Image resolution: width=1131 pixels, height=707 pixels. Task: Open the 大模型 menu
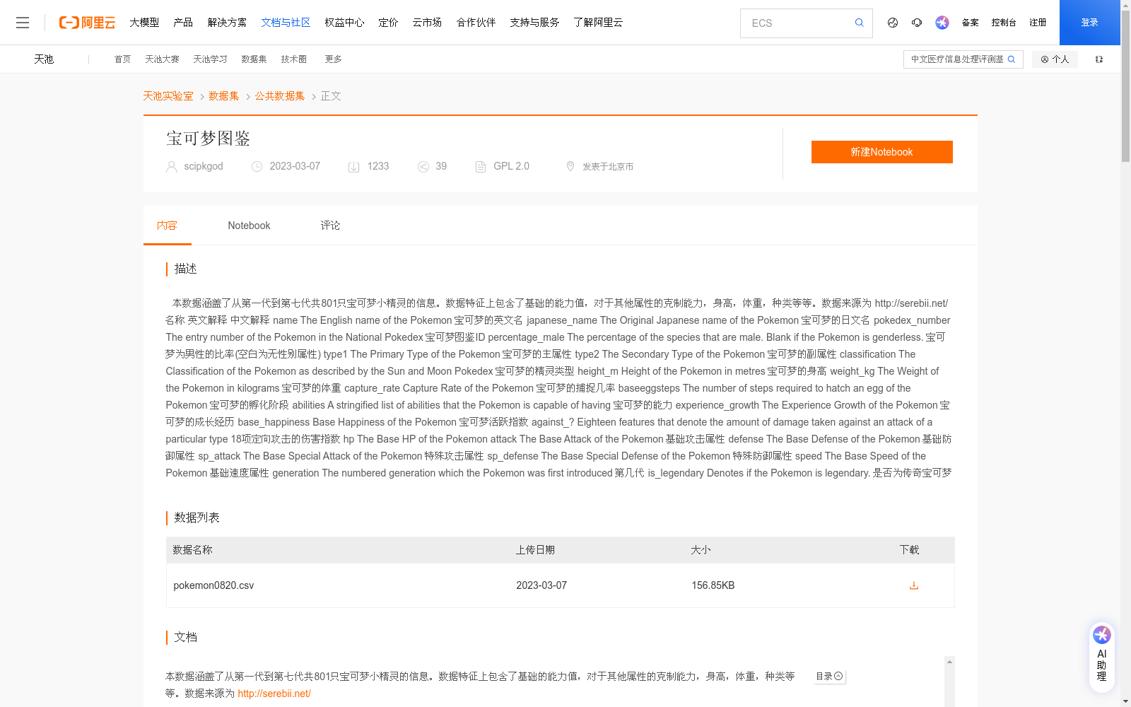click(x=144, y=23)
